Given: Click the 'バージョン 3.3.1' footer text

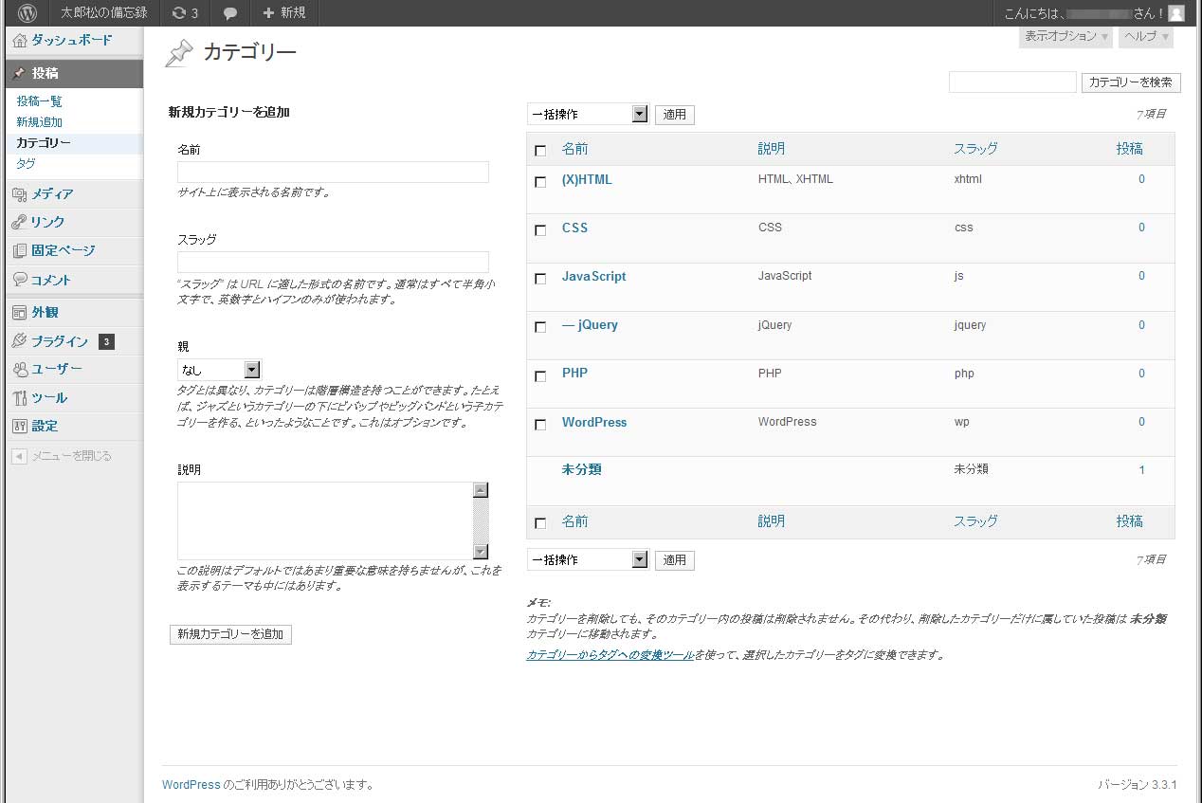Looking at the screenshot, I should [1137, 785].
